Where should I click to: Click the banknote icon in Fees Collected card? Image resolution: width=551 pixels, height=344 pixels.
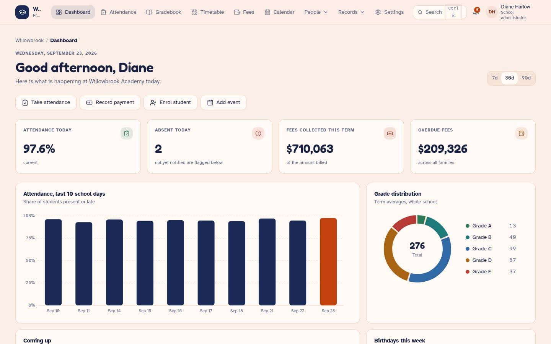(390, 133)
